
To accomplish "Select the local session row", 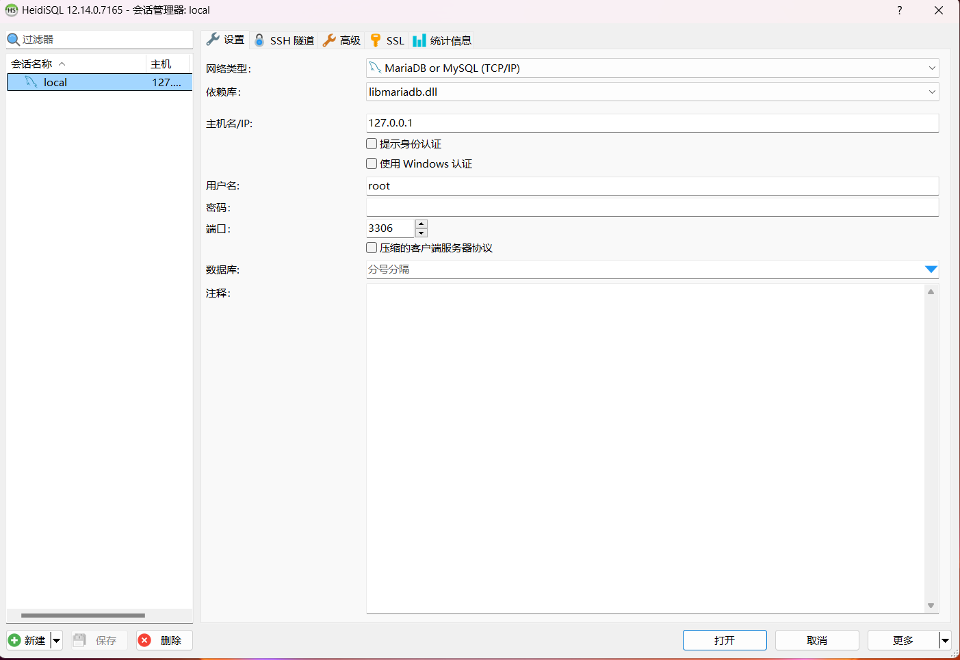I will point(99,82).
